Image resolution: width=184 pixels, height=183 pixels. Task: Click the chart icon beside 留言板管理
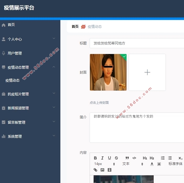[3, 122]
